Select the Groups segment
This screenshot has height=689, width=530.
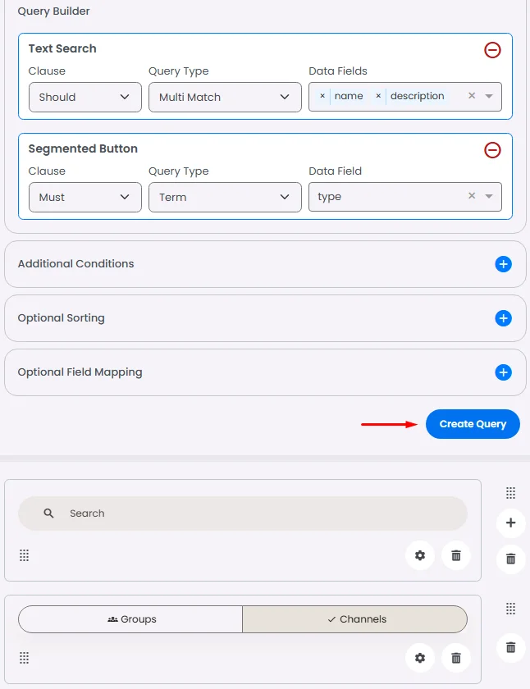tap(131, 619)
